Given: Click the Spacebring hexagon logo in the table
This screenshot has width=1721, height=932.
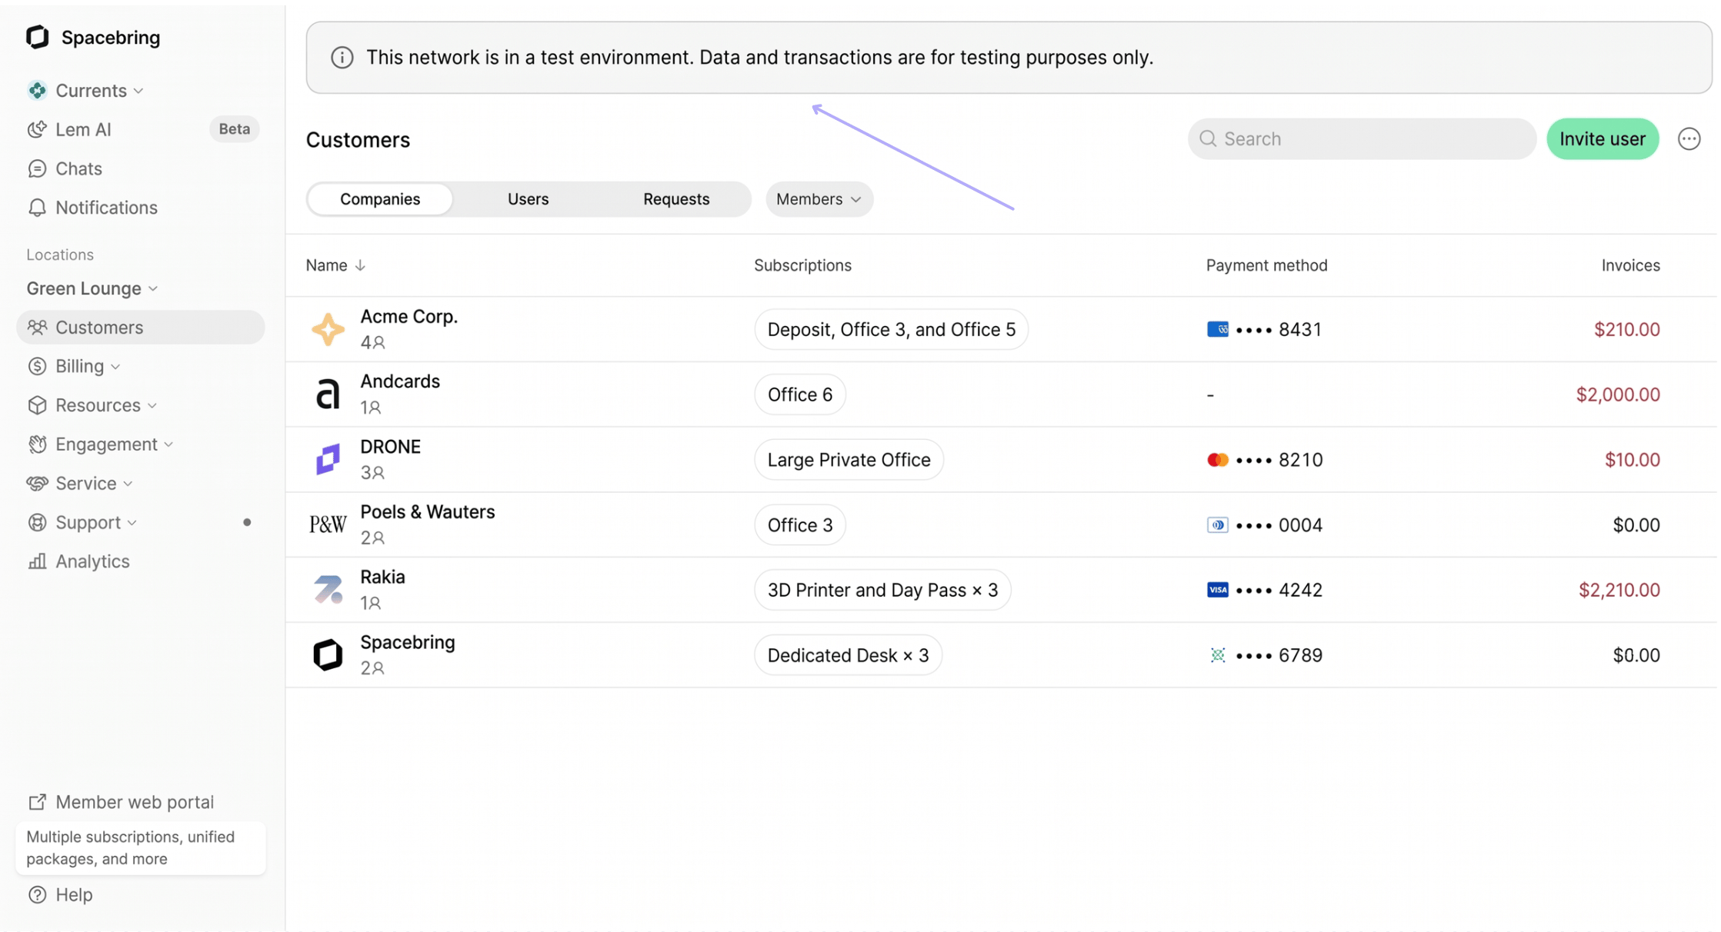Looking at the screenshot, I should 328,655.
